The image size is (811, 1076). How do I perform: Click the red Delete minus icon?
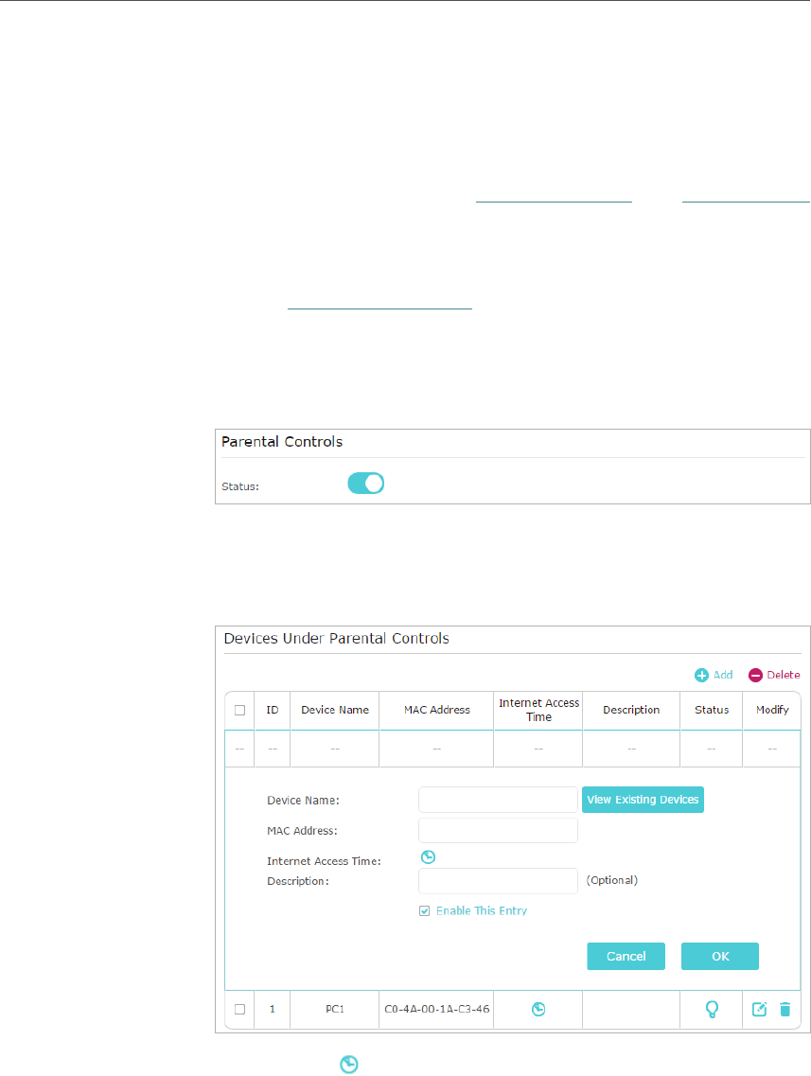pos(755,675)
